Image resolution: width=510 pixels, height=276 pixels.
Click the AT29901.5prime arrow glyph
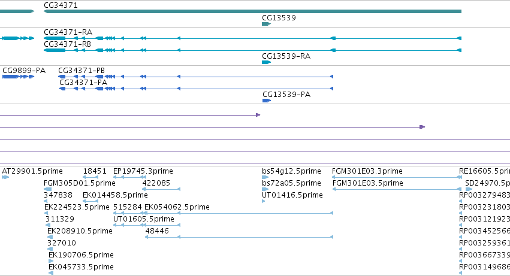coord(5,177)
